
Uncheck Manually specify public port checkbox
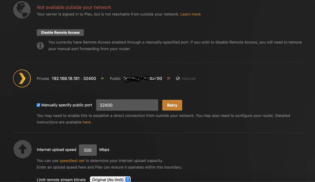click(x=38, y=105)
